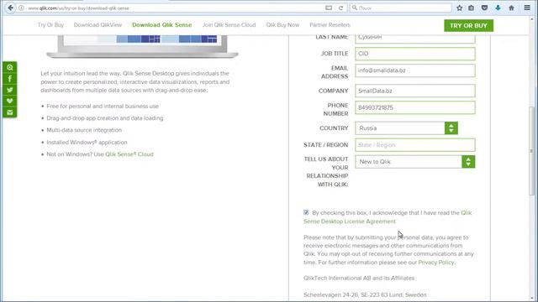Click the zoom magnifier icon in side share bar
Screen dimensions: 538x302
[9, 67]
